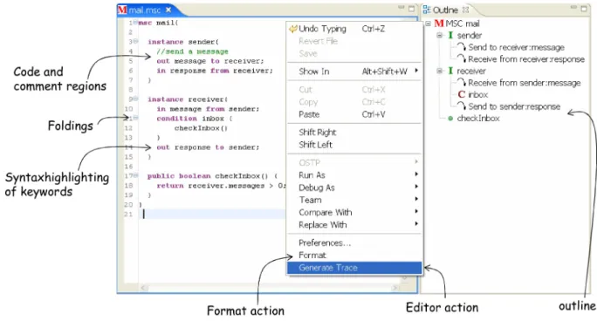
Task: Choose Shift Right from context menu
Action: 354,133
